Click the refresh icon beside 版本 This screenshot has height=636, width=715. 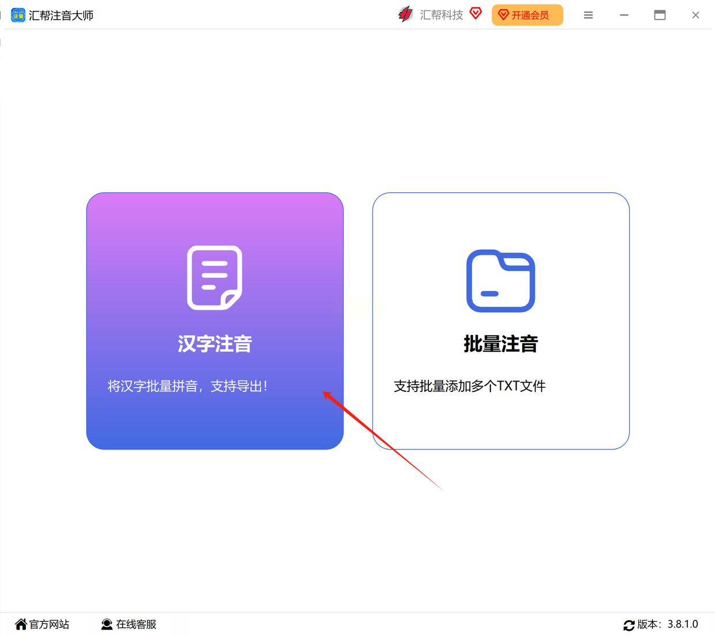[x=629, y=626]
